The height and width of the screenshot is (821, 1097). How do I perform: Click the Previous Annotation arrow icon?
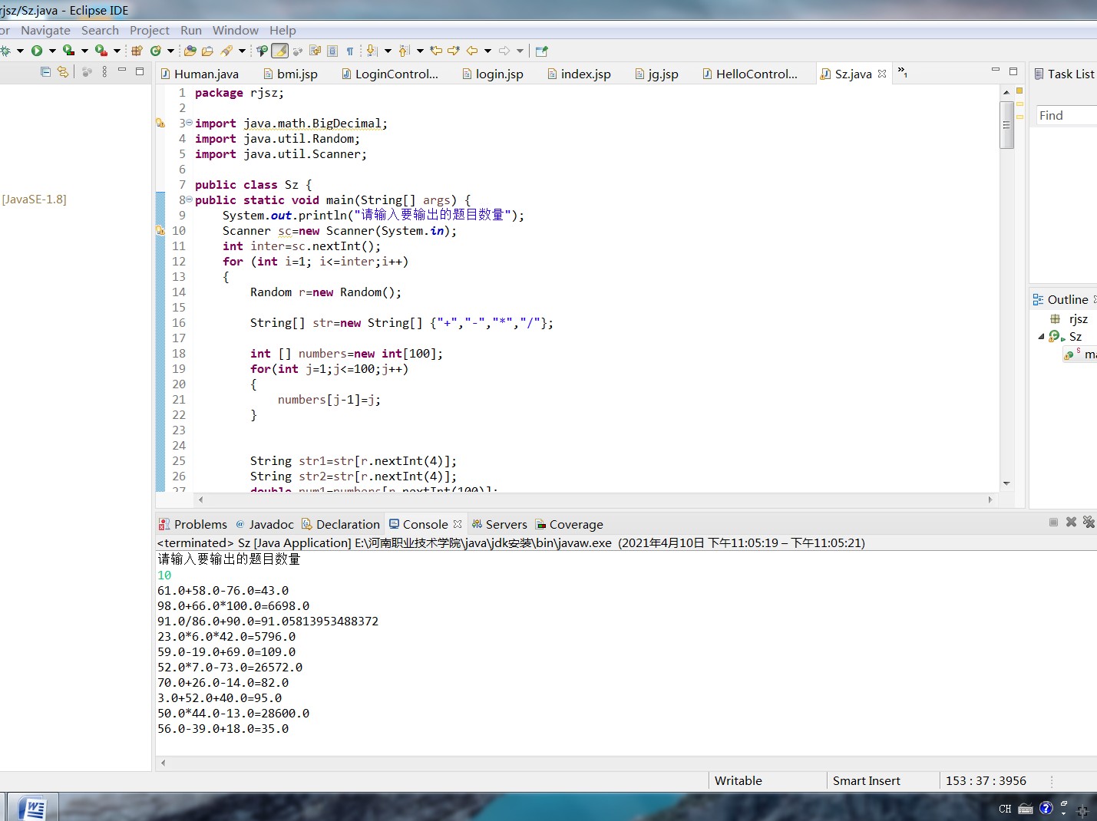(405, 51)
